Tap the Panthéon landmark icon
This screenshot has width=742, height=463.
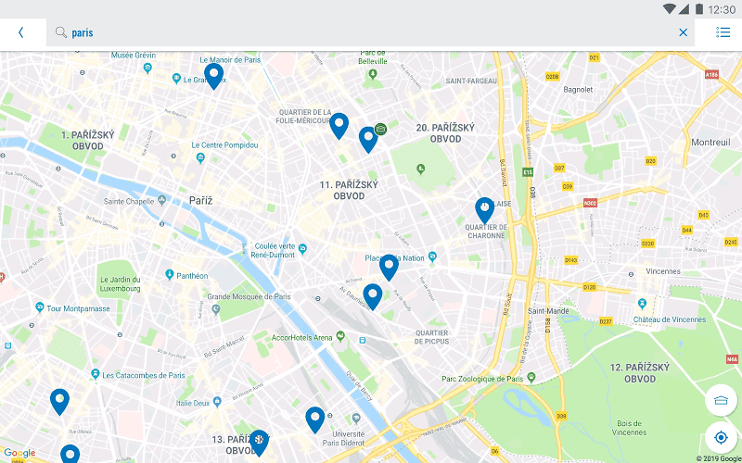[170, 274]
